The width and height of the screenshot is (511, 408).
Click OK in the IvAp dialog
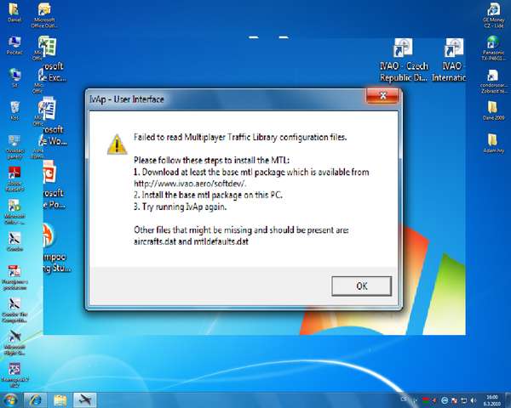(x=361, y=286)
